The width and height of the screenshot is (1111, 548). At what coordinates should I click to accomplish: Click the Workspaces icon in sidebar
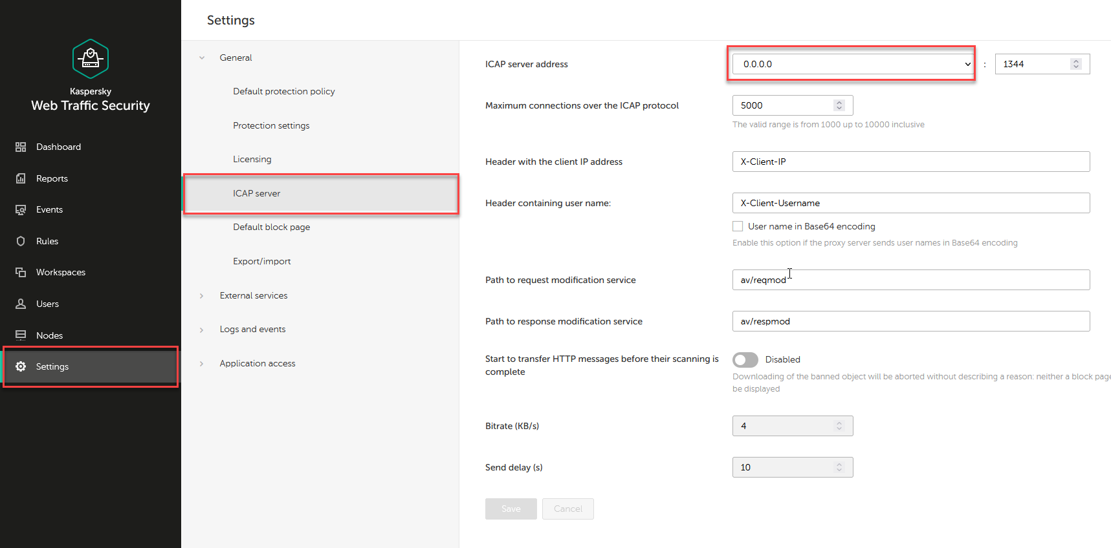(21, 273)
